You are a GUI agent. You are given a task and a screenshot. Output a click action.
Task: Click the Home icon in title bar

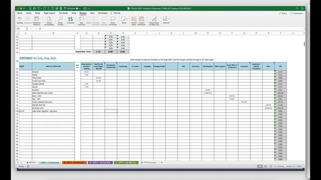[30, 8]
